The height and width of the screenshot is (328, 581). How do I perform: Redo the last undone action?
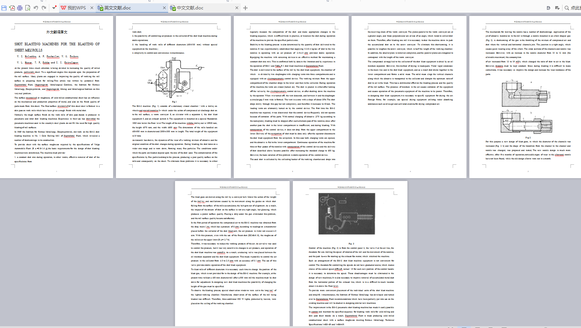pyautogui.click(x=44, y=8)
